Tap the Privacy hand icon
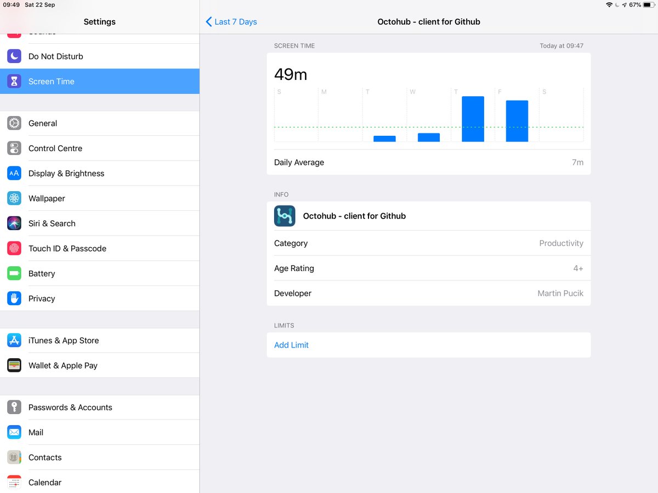The width and height of the screenshot is (658, 493). click(14, 299)
